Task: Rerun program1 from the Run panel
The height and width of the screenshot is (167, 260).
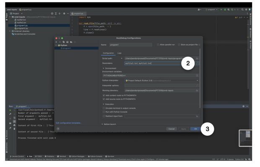Action: [10, 110]
